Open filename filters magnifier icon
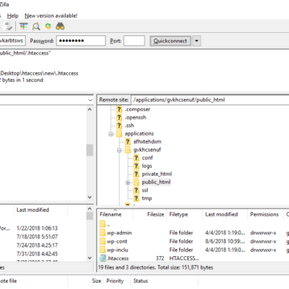 36,26
